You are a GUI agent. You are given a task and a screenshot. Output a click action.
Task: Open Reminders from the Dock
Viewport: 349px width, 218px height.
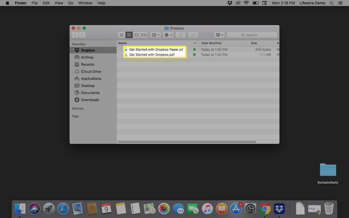[x=135, y=209]
